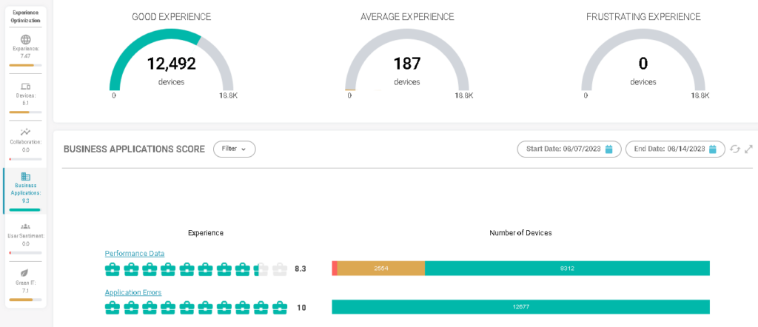The width and height of the screenshot is (758, 327).
Task: Expand panel with the fullscreen arrows icon
Action: (748, 149)
